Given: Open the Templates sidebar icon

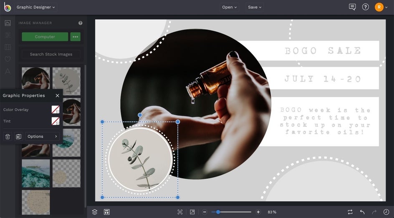Looking at the screenshot, I should click(x=8, y=47).
